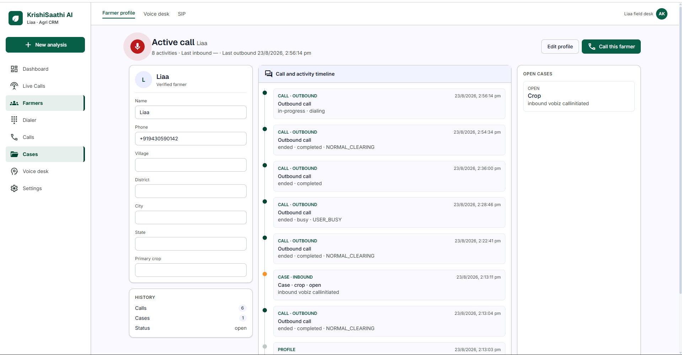Click the empty District field
This screenshot has width=682, height=355.
[x=191, y=191]
